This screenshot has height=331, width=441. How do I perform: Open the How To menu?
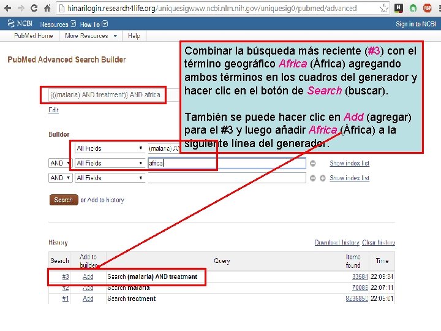point(94,25)
